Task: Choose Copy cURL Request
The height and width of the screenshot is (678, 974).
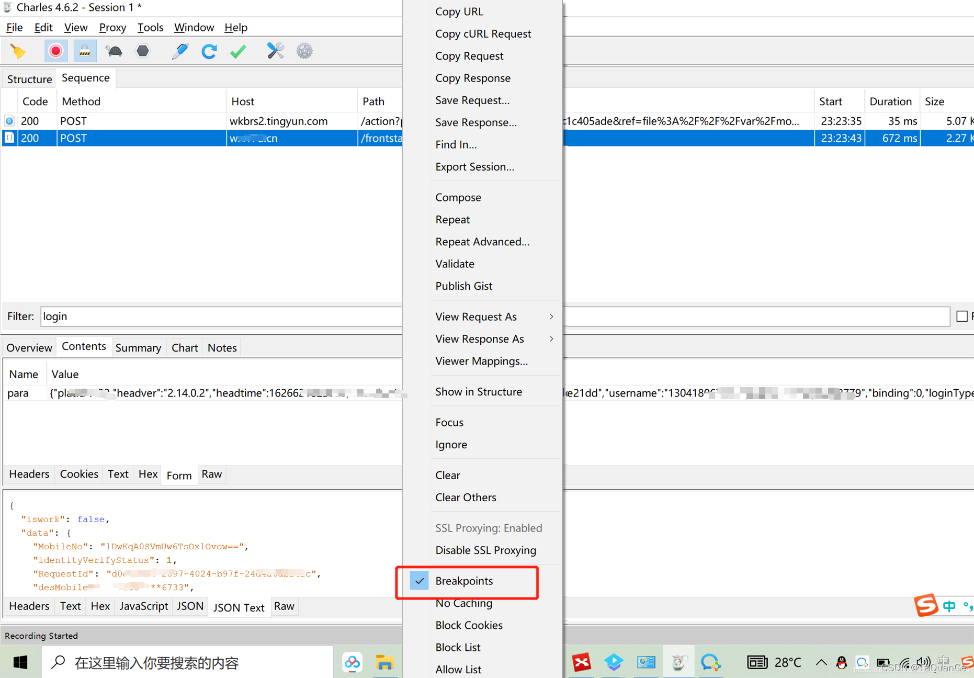Action: coord(483,34)
